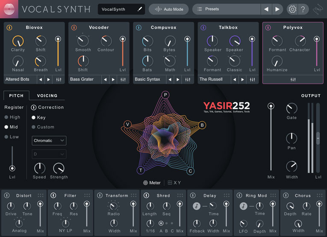Select the C node on visualizer
This screenshot has height=237, width=327.
point(190,171)
